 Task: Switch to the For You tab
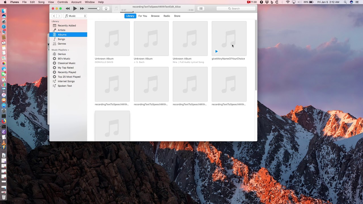tap(143, 16)
